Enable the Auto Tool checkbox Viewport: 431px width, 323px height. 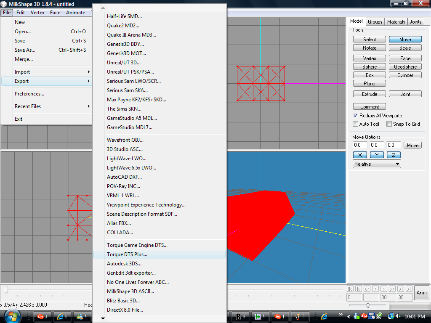[x=355, y=124]
